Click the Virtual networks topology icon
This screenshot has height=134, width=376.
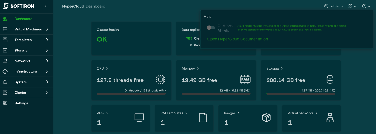(330, 117)
